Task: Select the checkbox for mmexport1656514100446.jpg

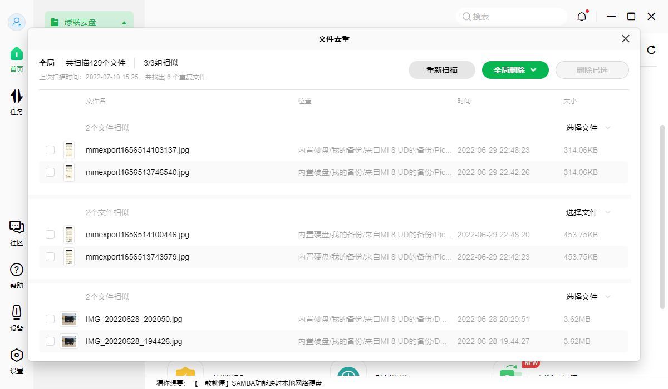Action: (x=50, y=235)
